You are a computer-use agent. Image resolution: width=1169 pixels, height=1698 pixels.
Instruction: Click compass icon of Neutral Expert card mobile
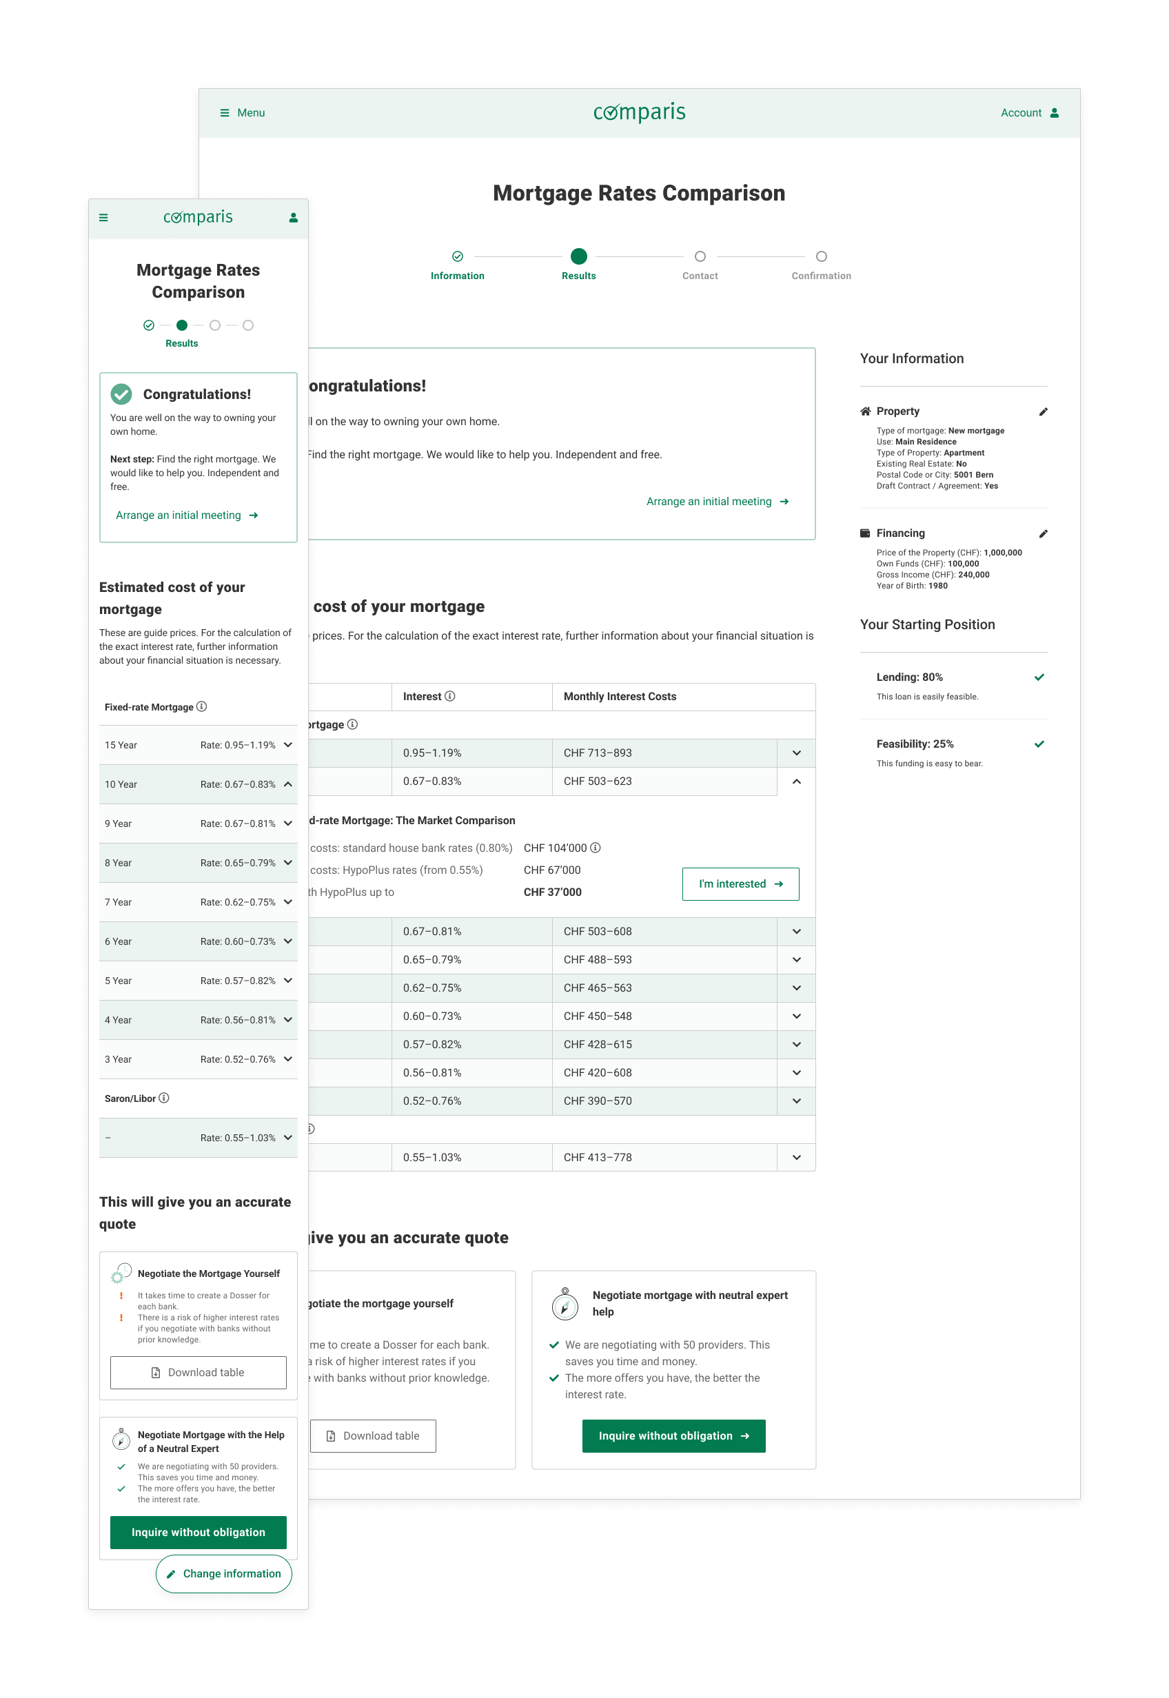(x=121, y=1440)
